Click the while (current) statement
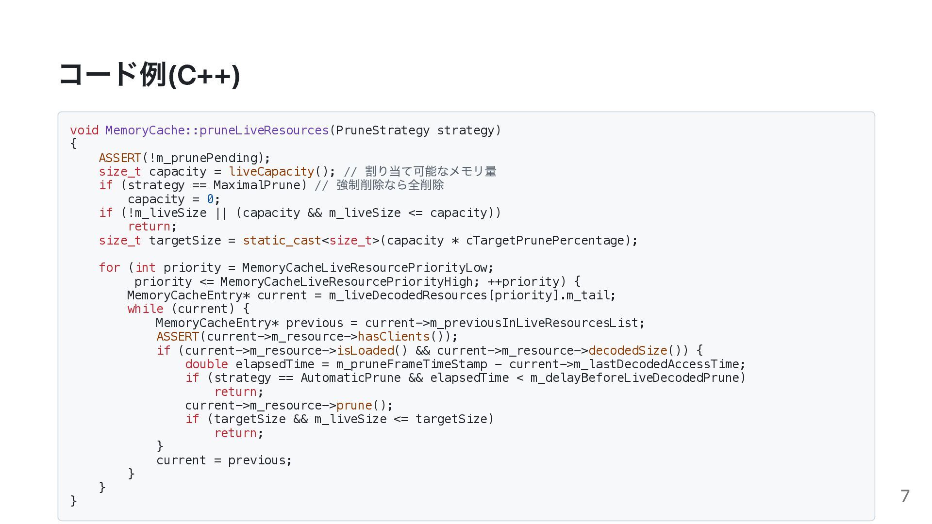Screen dimensions: 932x524 pyautogui.click(x=188, y=309)
